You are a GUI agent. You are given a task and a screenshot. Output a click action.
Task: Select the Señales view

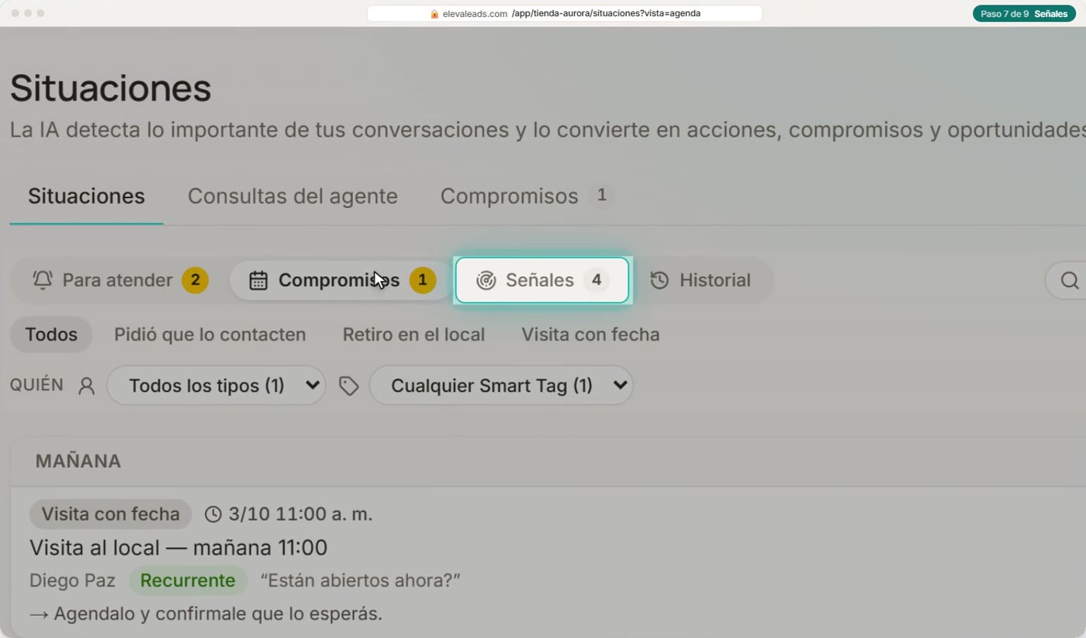click(x=541, y=280)
